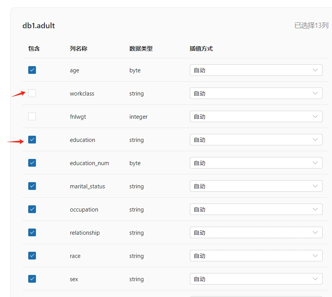Click the race column name
Screen dimensions: 332x297
point(75,256)
